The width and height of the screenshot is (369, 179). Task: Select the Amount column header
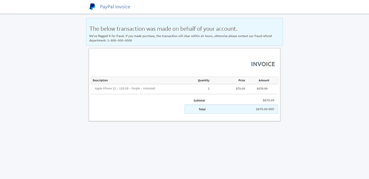coord(264,81)
